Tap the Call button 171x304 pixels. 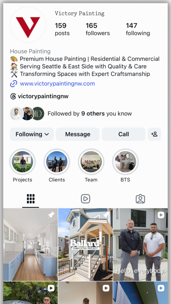[124, 134]
